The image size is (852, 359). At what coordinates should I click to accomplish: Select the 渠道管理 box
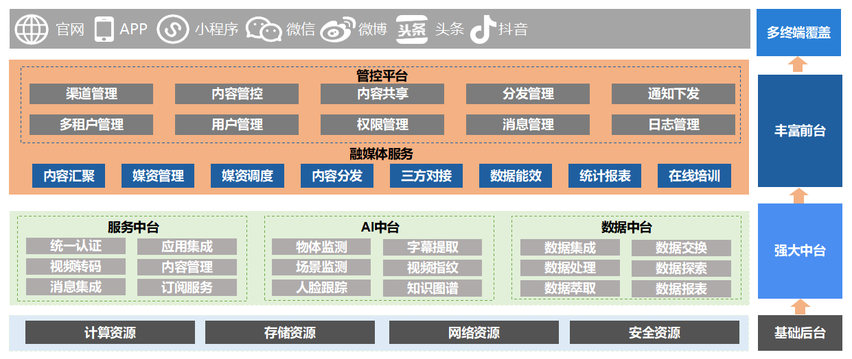coord(91,94)
